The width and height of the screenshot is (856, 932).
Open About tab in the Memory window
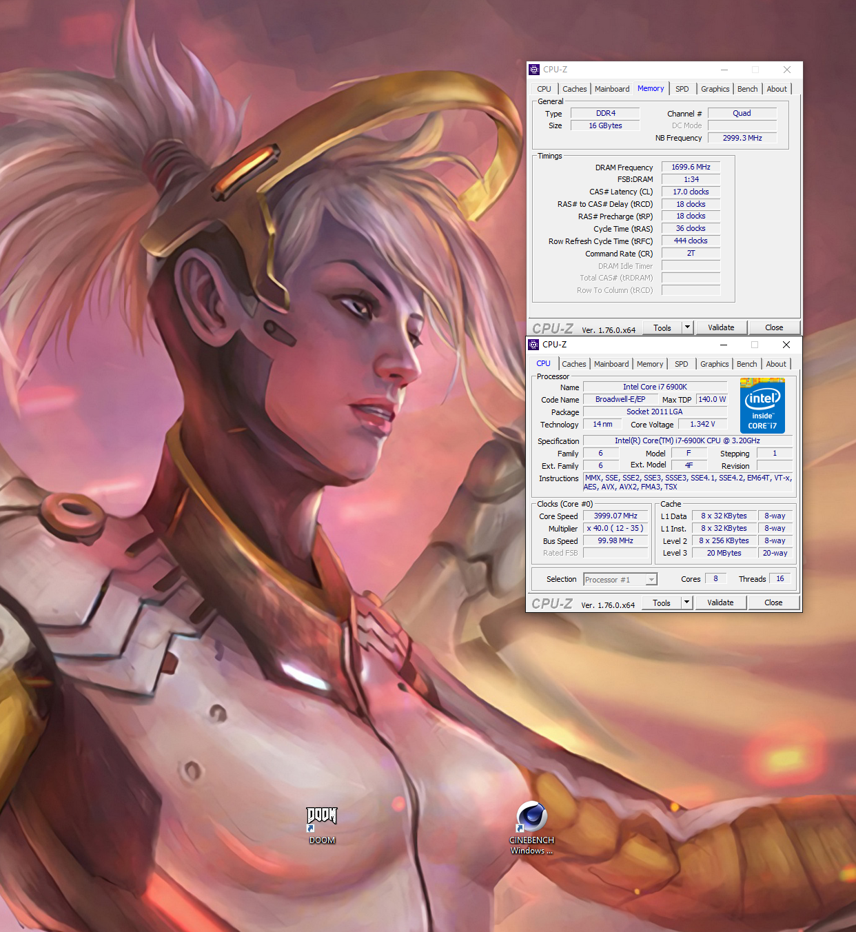click(777, 89)
